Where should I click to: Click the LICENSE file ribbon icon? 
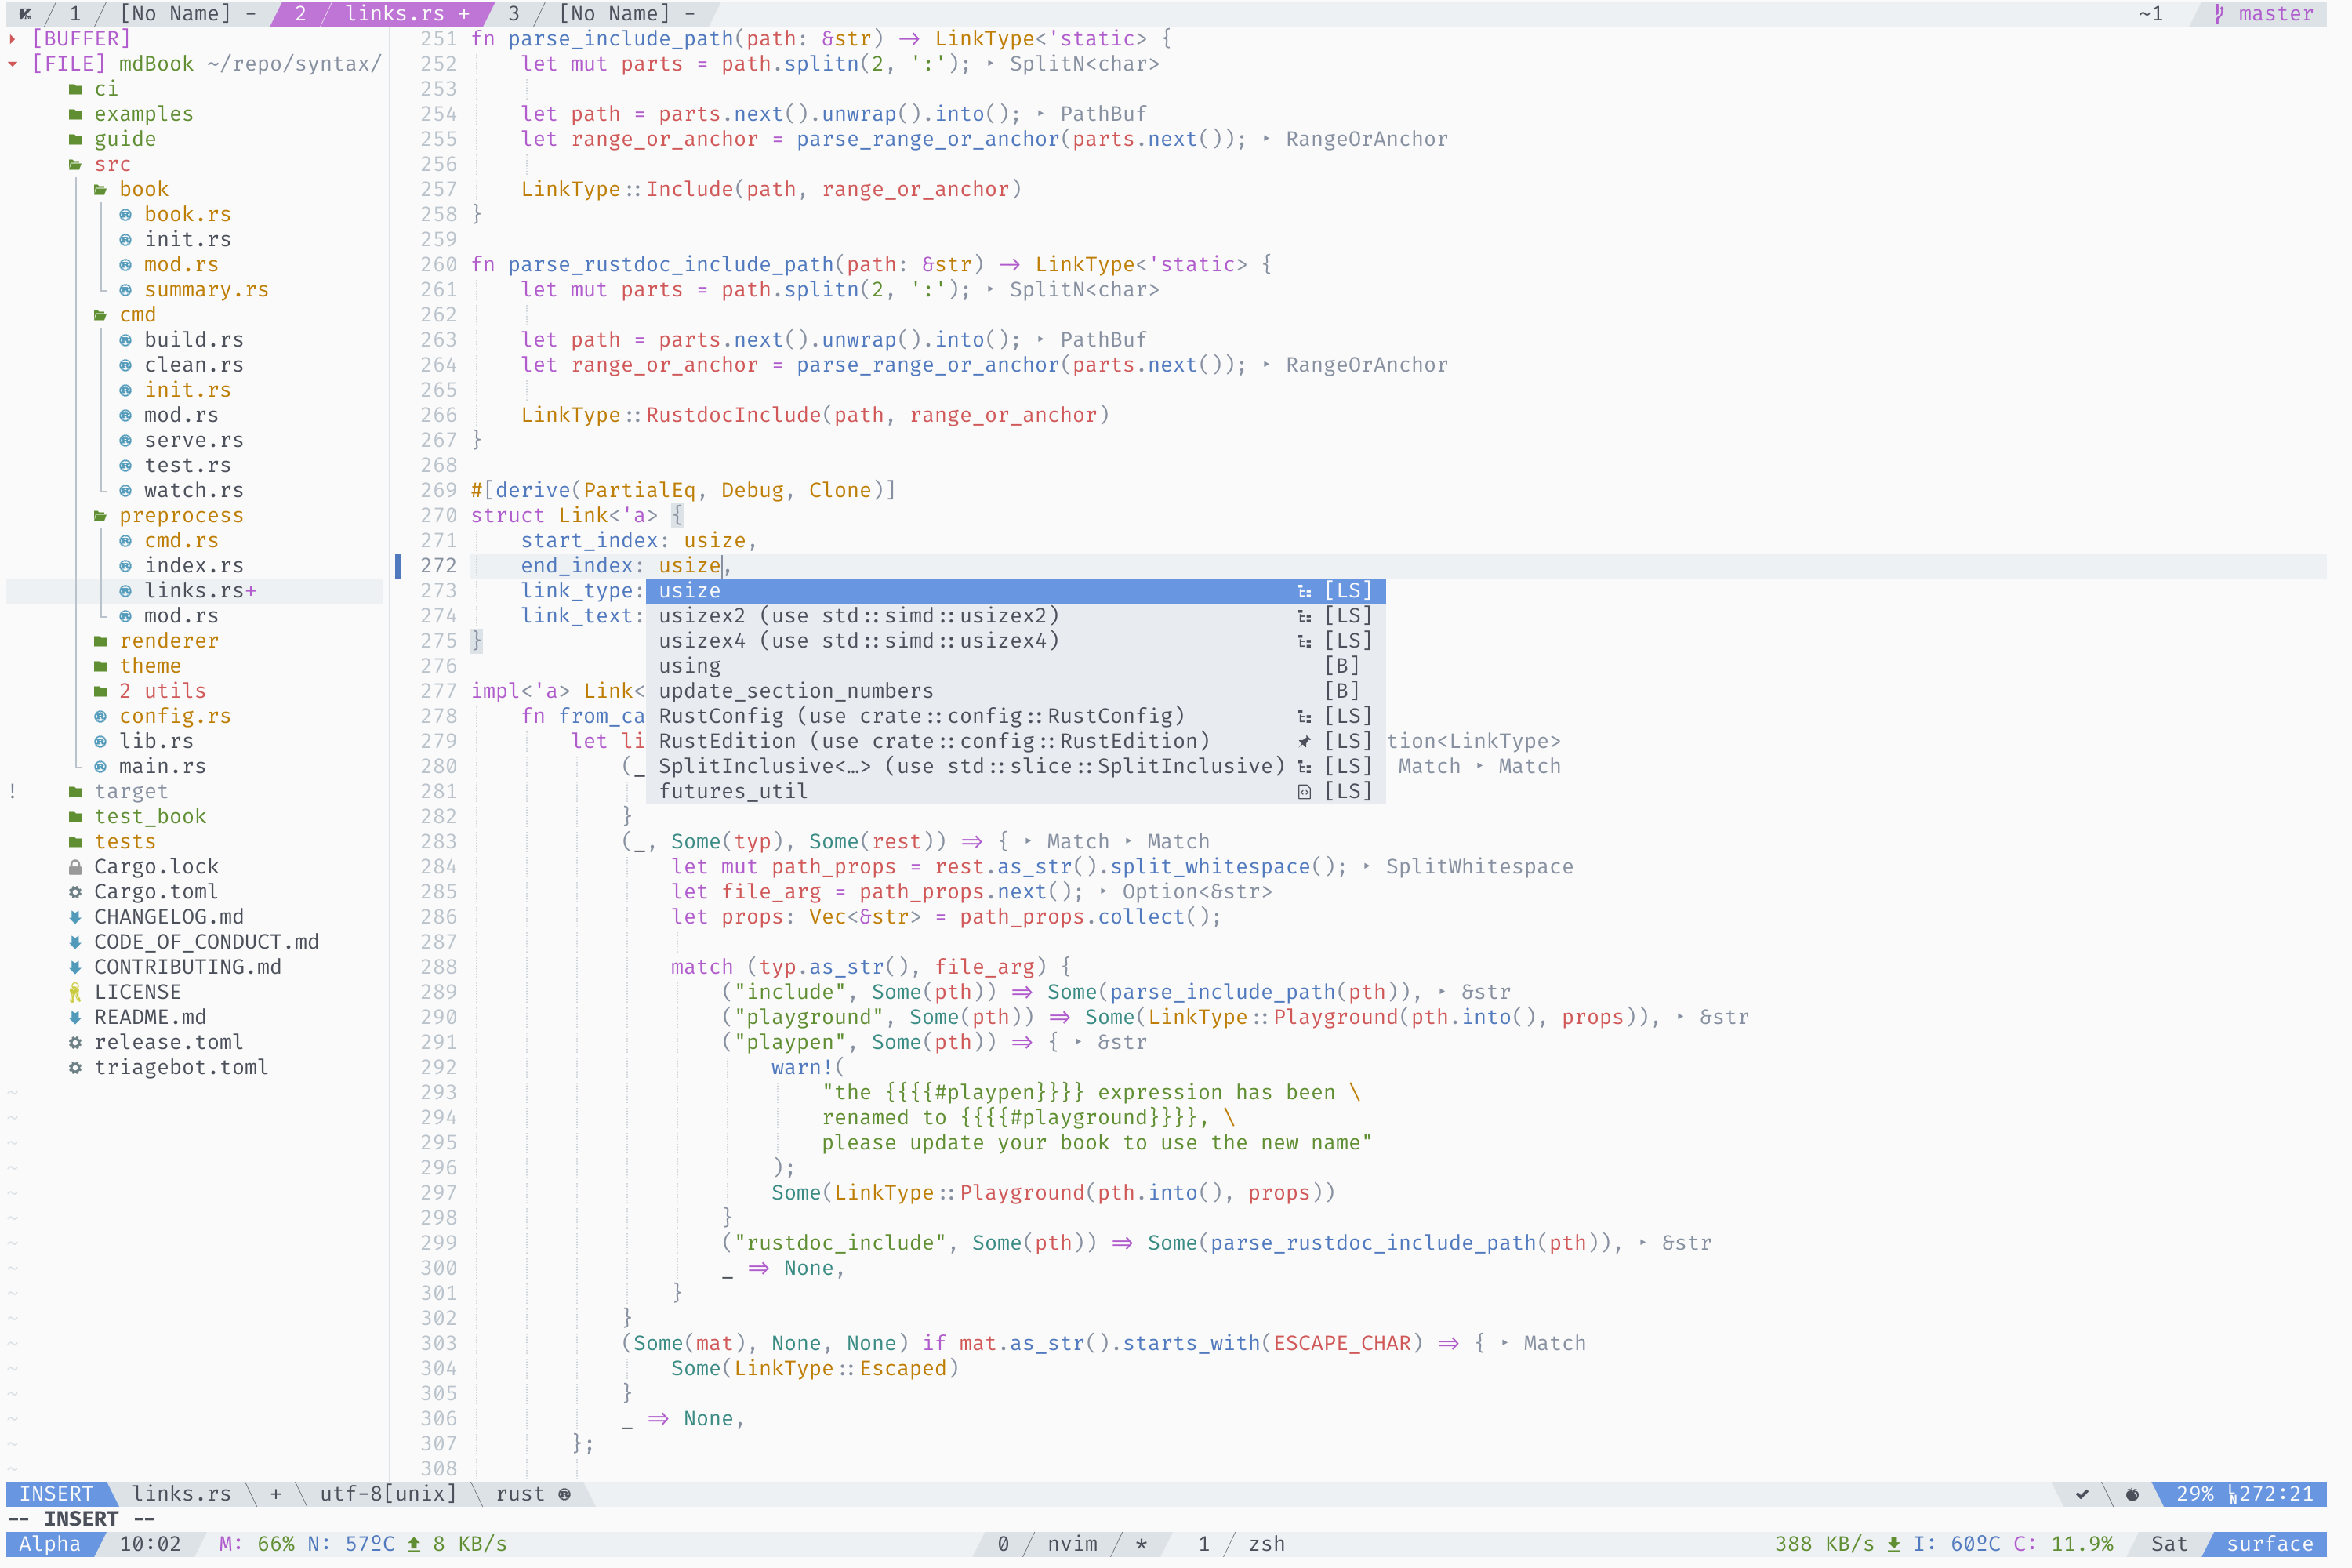(x=75, y=992)
